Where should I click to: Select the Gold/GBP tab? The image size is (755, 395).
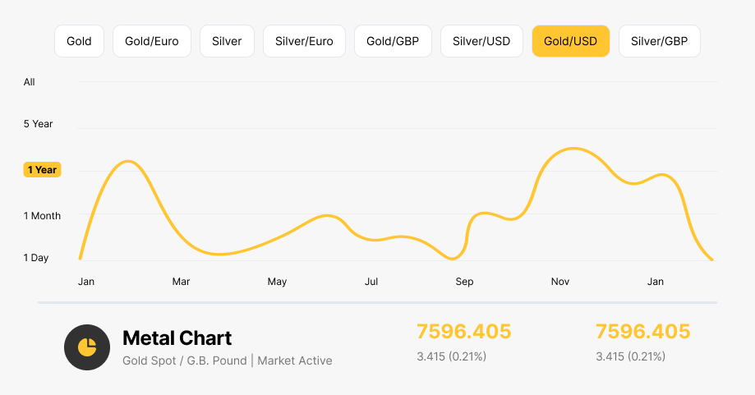tap(393, 41)
